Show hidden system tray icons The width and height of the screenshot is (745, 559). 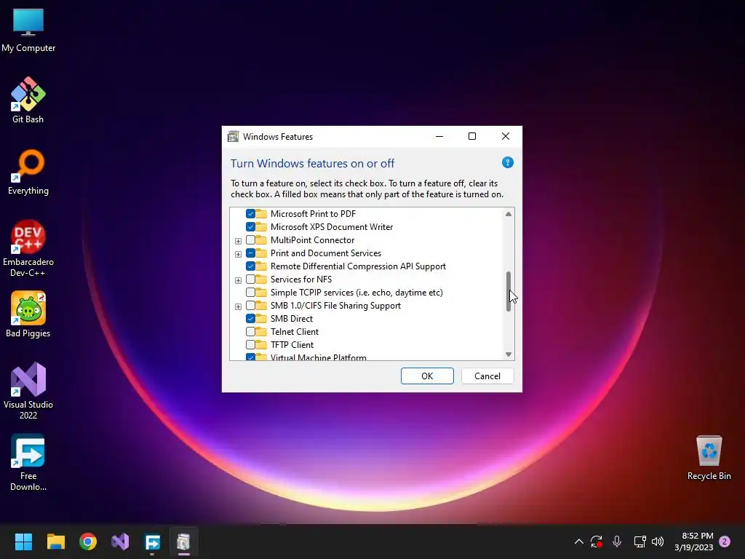click(x=578, y=542)
